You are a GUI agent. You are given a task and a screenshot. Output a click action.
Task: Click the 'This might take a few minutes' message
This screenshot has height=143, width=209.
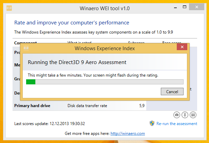(x=93, y=75)
